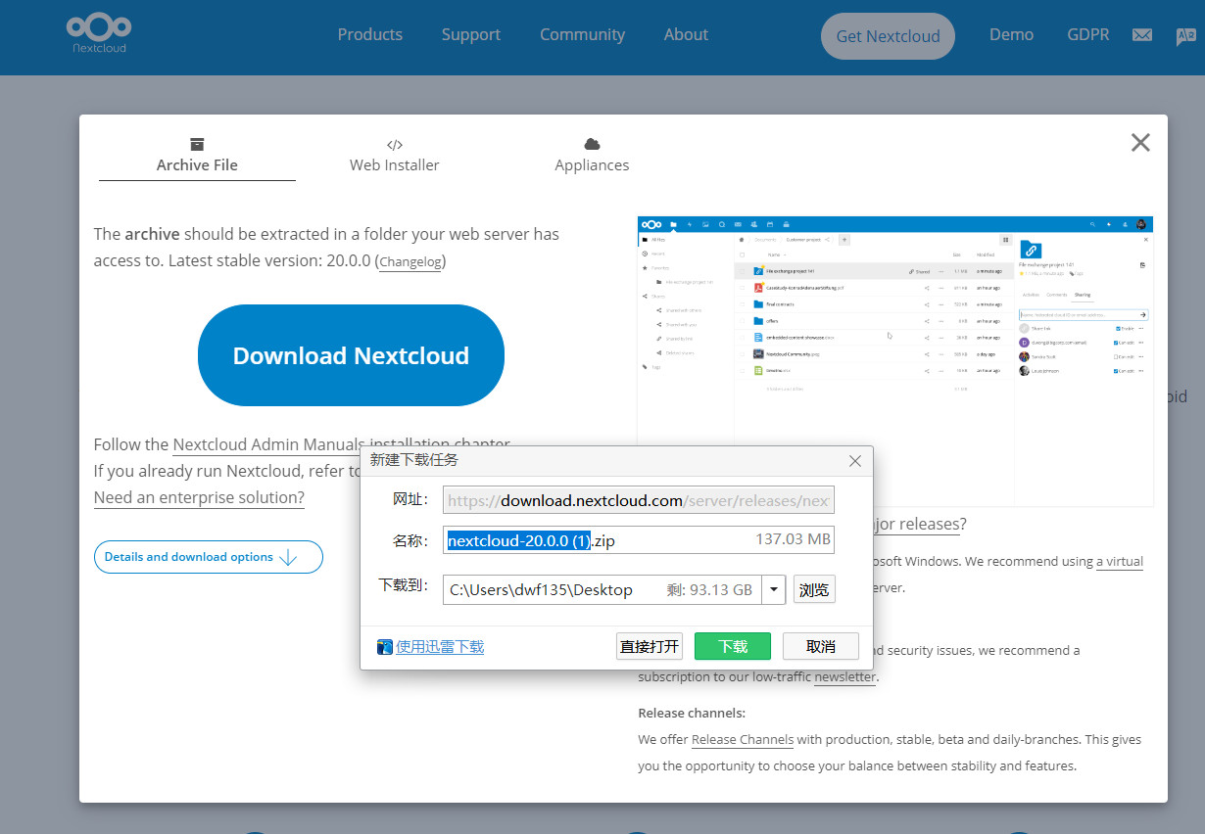Click the 名称 file name field

point(639,540)
